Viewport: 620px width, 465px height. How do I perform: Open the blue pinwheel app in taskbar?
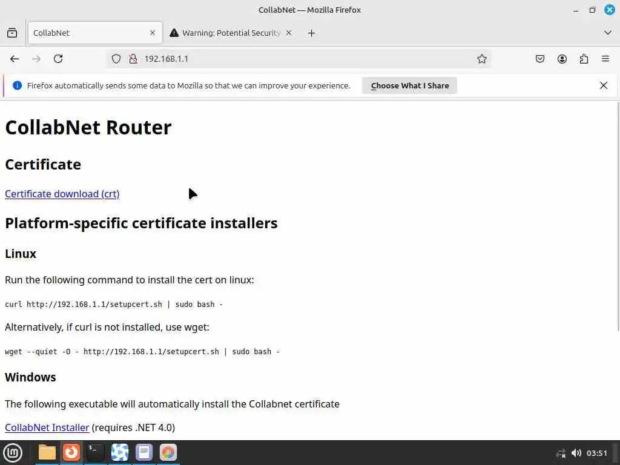point(120,452)
